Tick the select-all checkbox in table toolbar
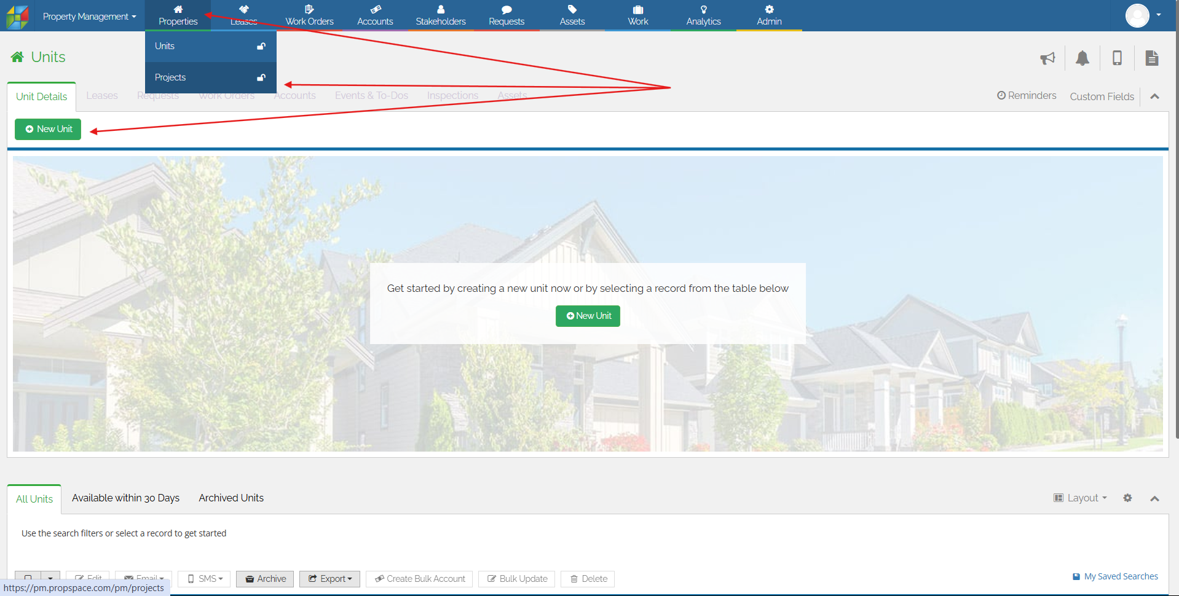1179x596 pixels. 28,578
